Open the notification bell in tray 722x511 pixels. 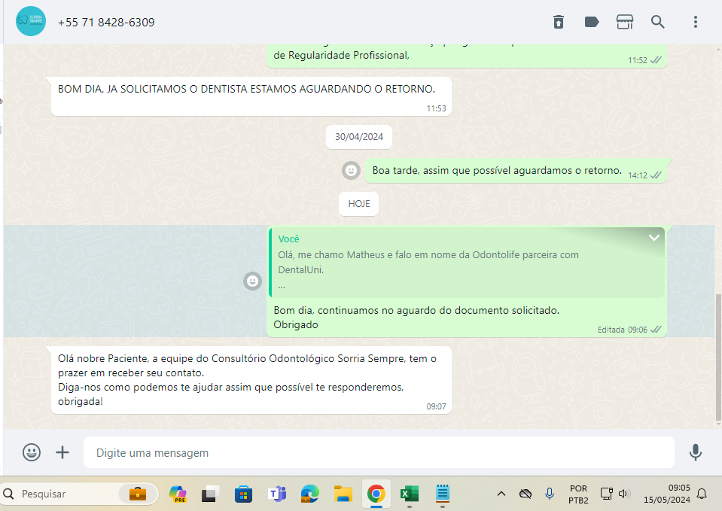(x=702, y=494)
